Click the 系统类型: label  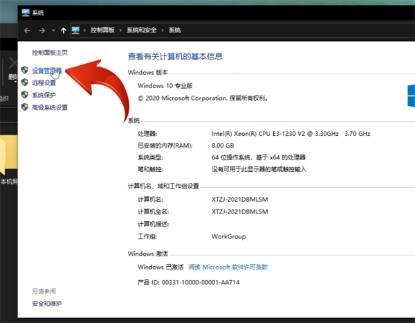coord(150,157)
